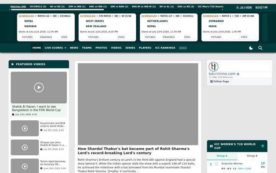The height and width of the screenshot is (173, 276).
Task: Select the ZIM vs BAN (3) filter tab
Action: coord(119,7)
